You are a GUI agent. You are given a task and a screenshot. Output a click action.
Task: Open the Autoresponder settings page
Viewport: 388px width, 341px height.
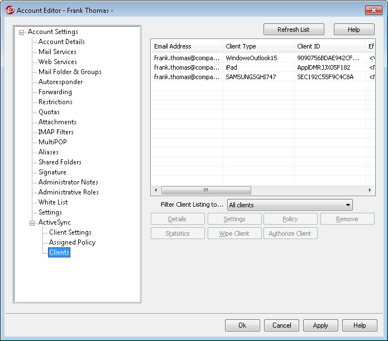60,82
